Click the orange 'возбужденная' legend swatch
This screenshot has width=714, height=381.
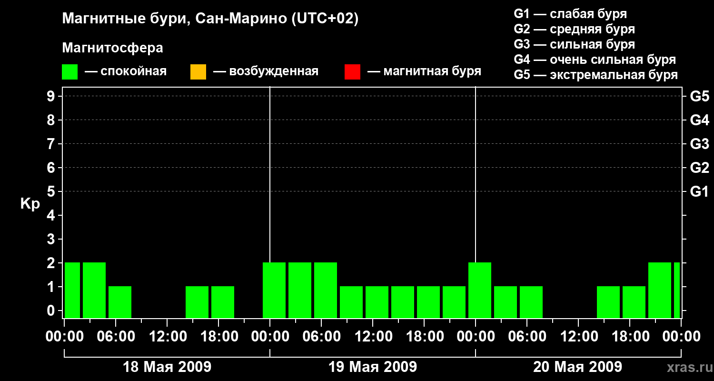pos(198,71)
